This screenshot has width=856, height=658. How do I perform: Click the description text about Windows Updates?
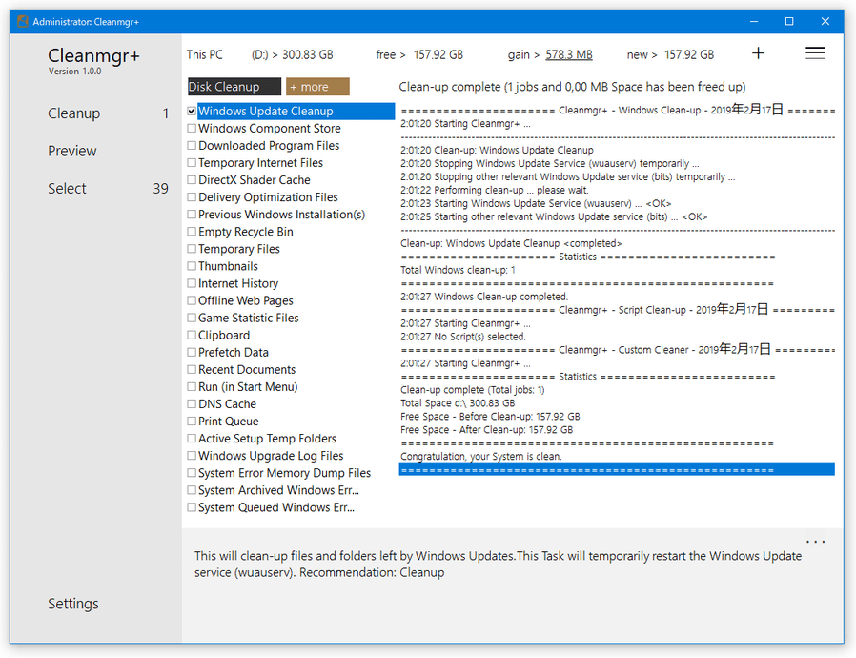[x=498, y=565]
